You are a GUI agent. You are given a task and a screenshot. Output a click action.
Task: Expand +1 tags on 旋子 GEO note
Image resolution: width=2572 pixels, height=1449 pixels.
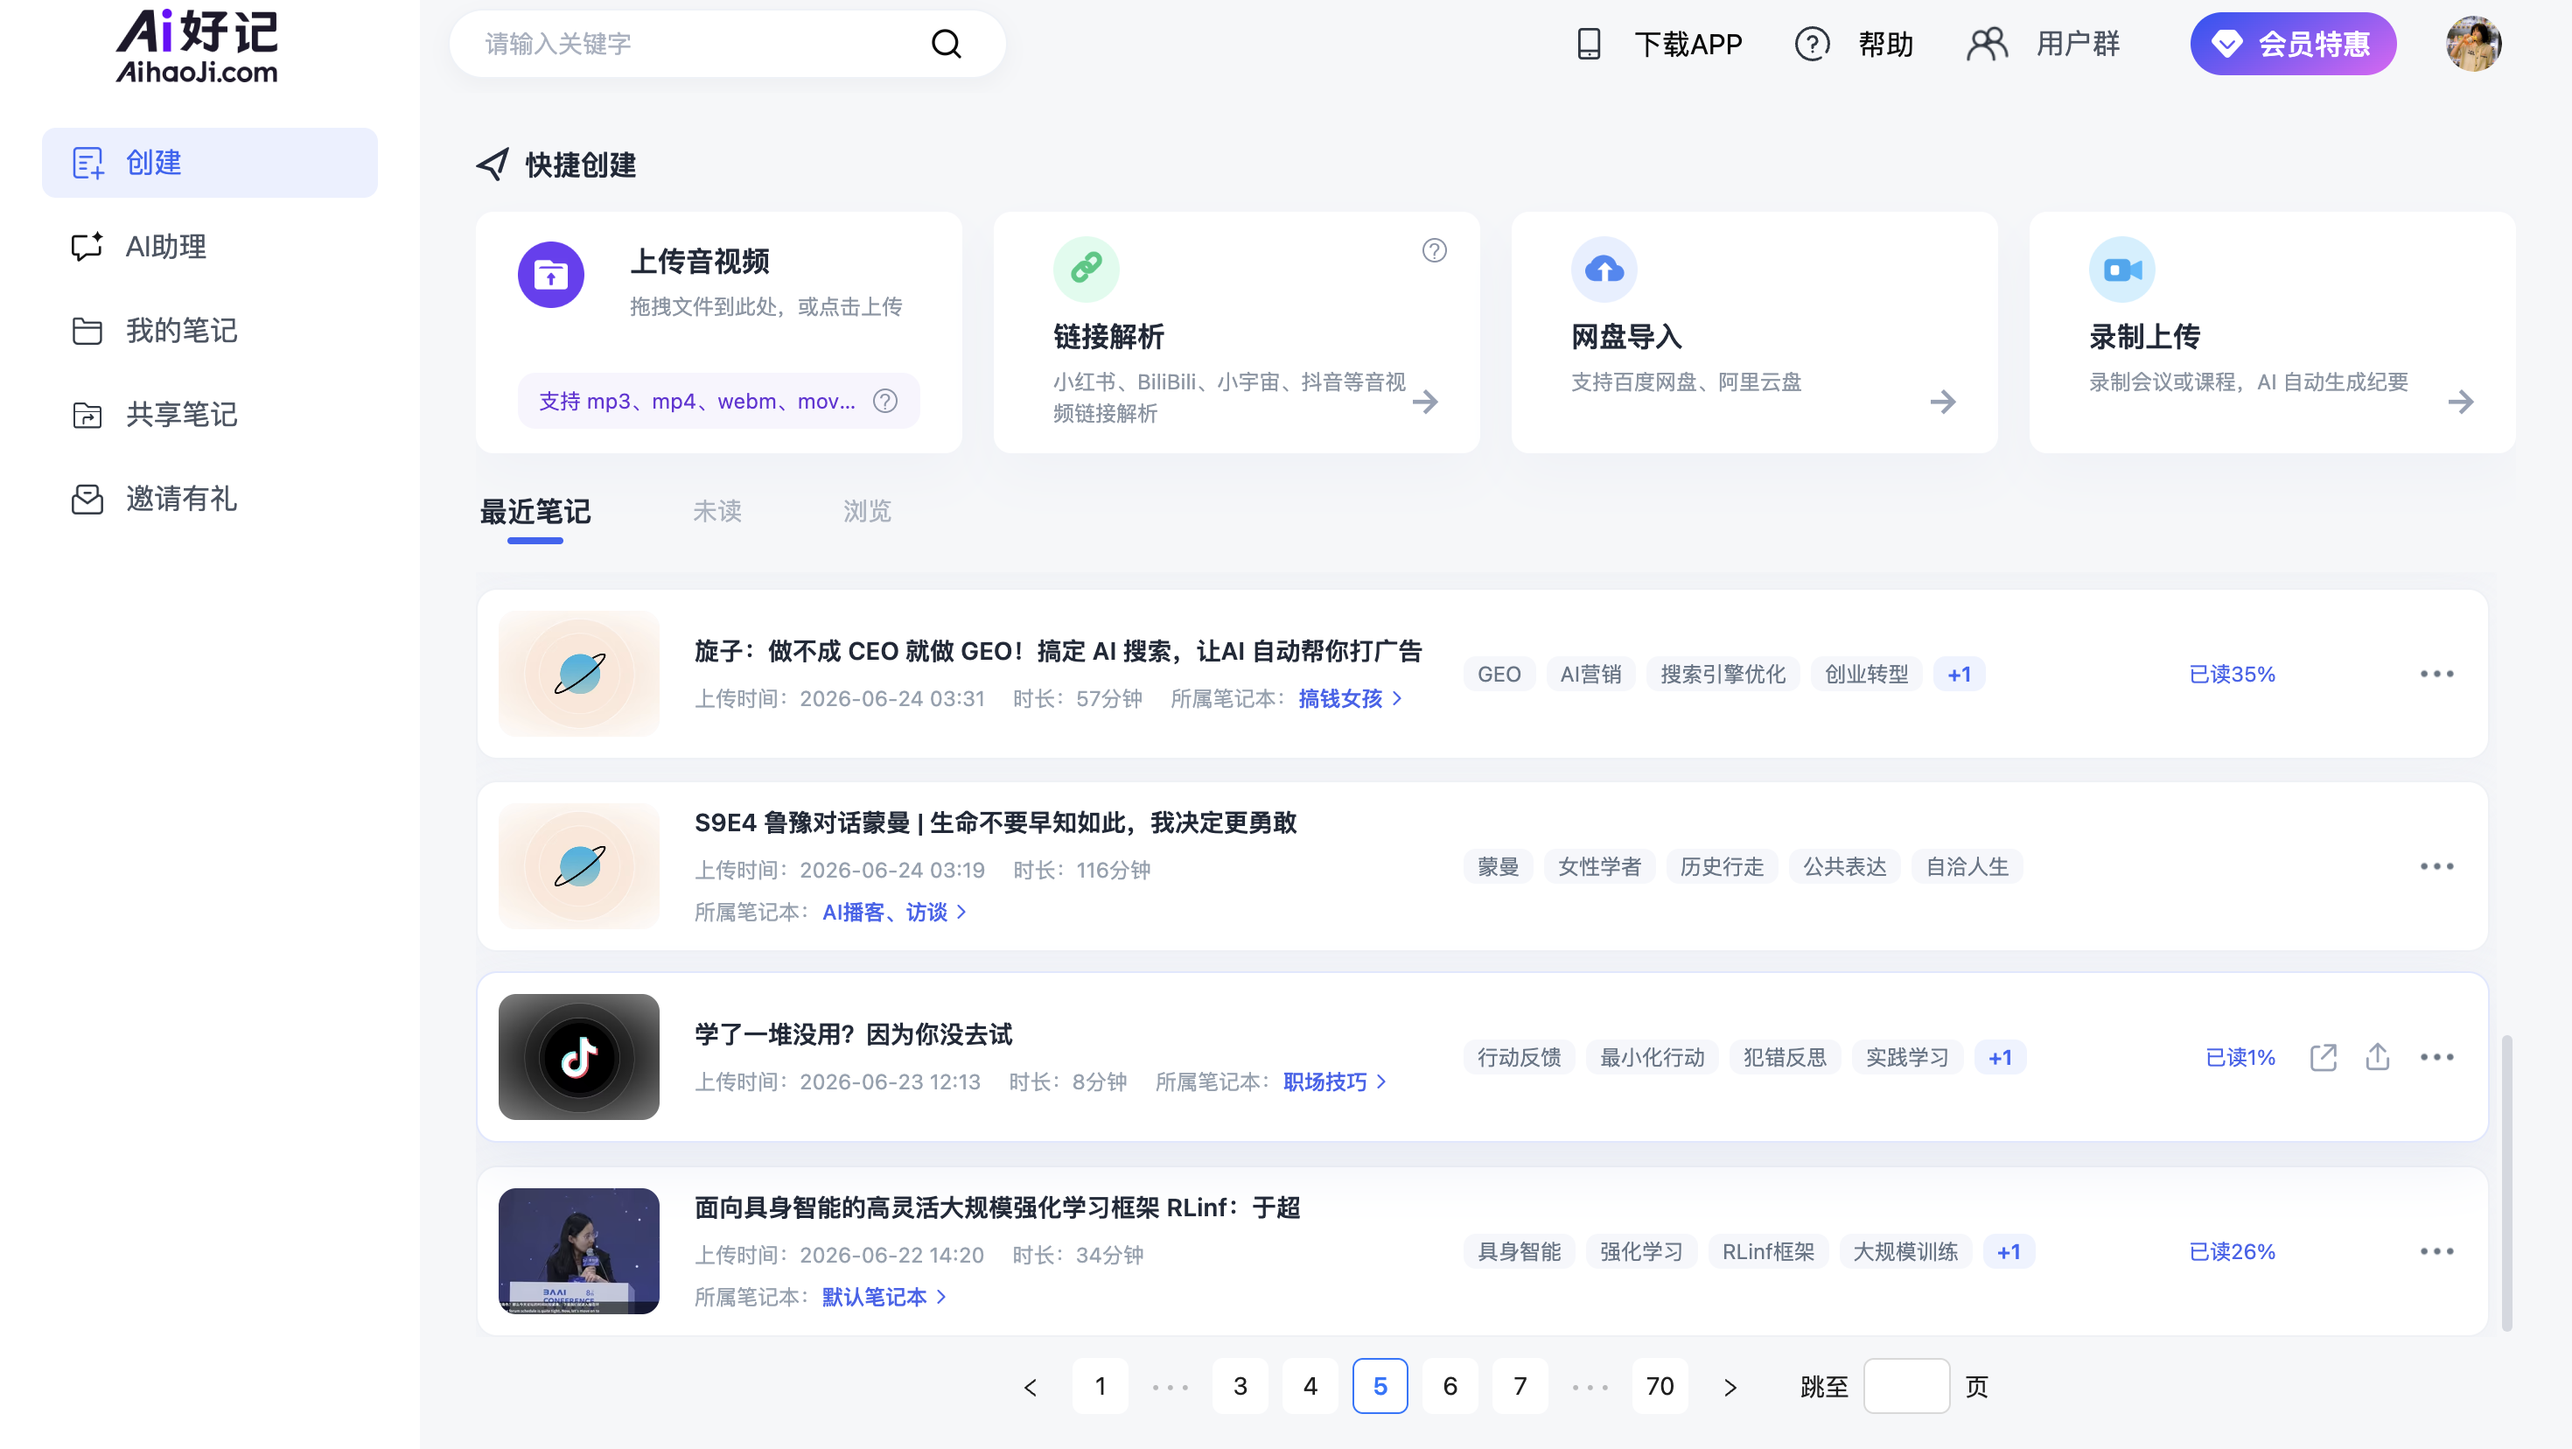pos(1959,674)
